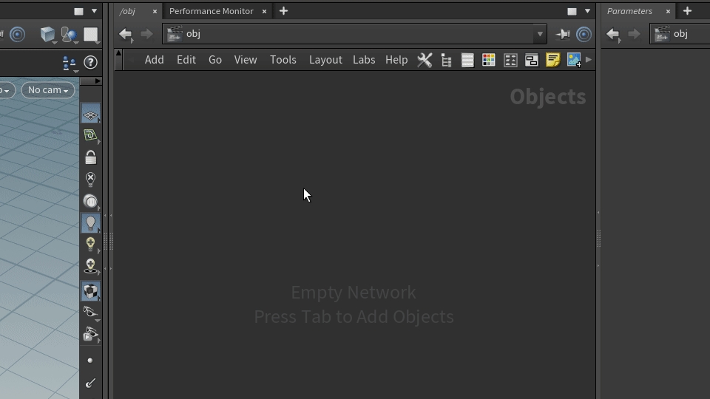The image size is (710, 399).
Task: Open the No cam camera dropdown
Action: tap(48, 90)
